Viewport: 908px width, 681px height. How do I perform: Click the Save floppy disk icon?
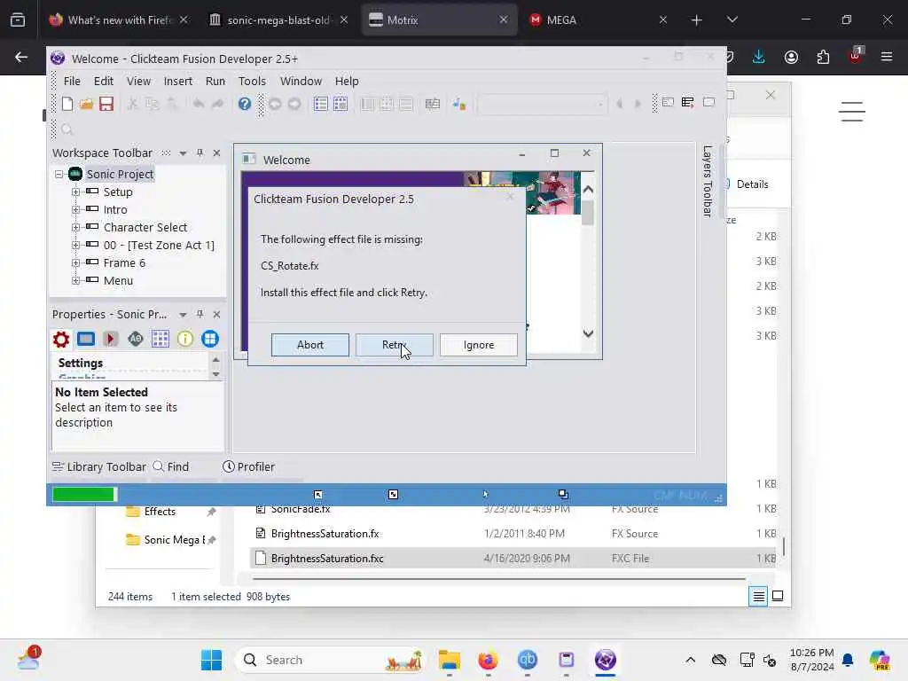106,104
